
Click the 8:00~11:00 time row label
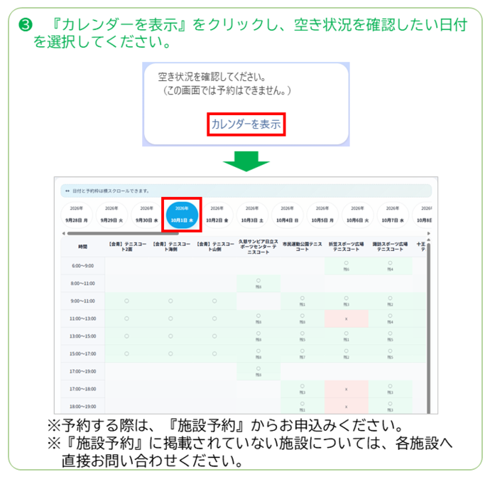(x=83, y=284)
